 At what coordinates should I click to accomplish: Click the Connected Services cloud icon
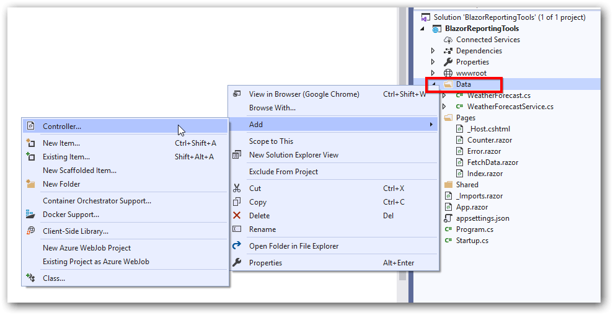pos(448,40)
